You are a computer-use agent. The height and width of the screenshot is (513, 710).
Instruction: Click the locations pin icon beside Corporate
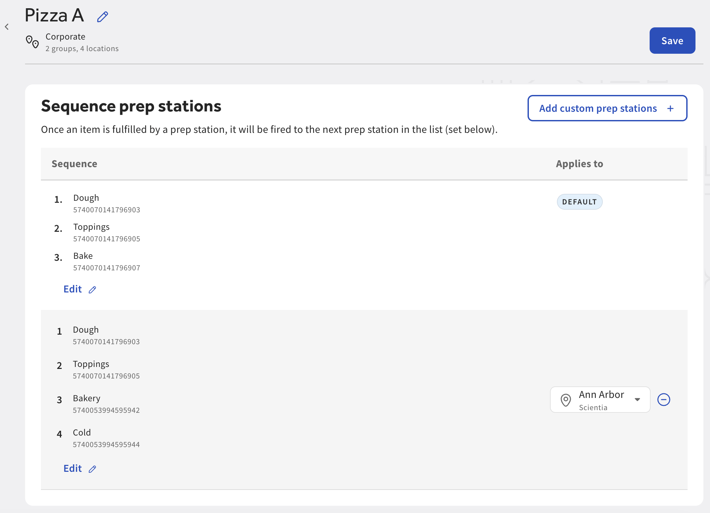(x=32, y=42)
